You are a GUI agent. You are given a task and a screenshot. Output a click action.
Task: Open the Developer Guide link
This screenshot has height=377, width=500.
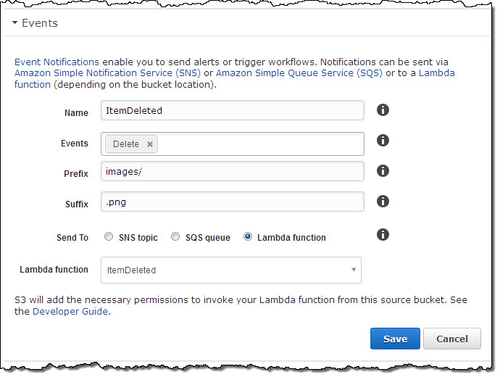[x=70, y=311]
